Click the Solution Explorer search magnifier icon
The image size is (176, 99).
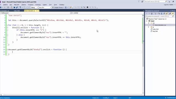click(173, 16)
